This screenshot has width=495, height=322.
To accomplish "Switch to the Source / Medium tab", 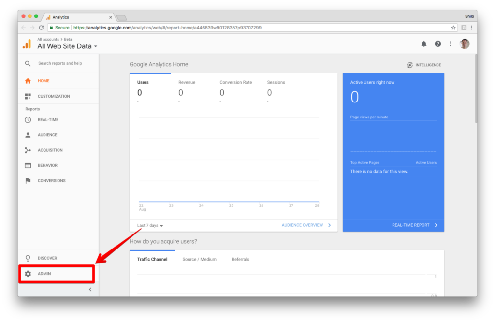I will pos(200,259).
